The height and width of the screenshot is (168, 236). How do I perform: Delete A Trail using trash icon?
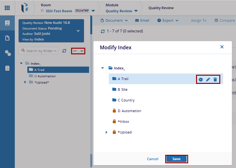coord(215,80)
